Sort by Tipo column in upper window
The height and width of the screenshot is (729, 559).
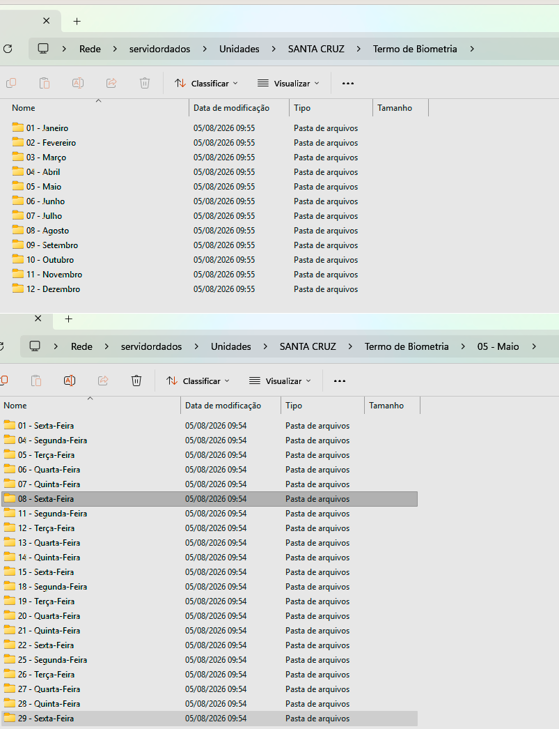302,108
